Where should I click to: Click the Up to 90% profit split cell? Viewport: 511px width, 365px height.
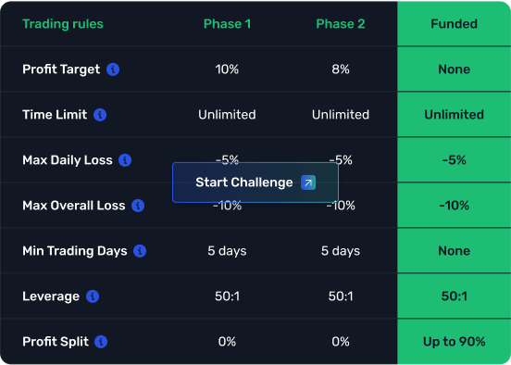click(454, 342)
